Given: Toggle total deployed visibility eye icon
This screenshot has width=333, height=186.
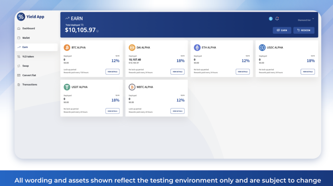Looking at the screenshot, I should 82,25.
